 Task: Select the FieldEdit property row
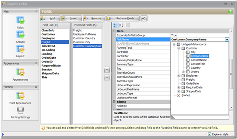click(143, 106)
